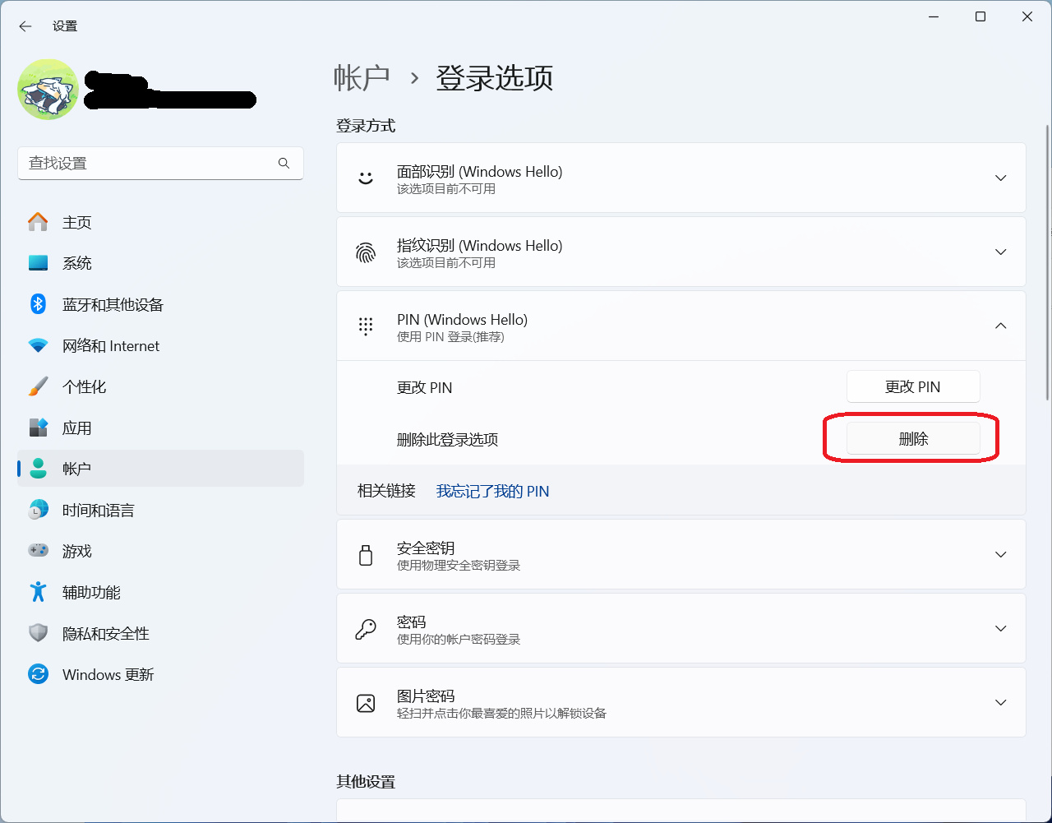The image size is (1052, 823).
Task: Open 主页 via its house icon
Action: 38,222
